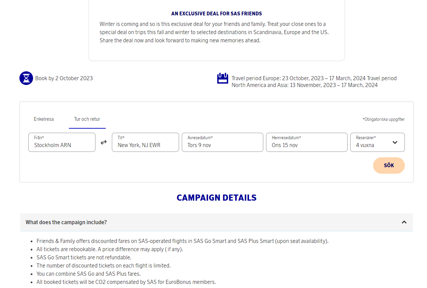Edit the Till field with New York EWR
427x288 pixels.
[145, 142]
